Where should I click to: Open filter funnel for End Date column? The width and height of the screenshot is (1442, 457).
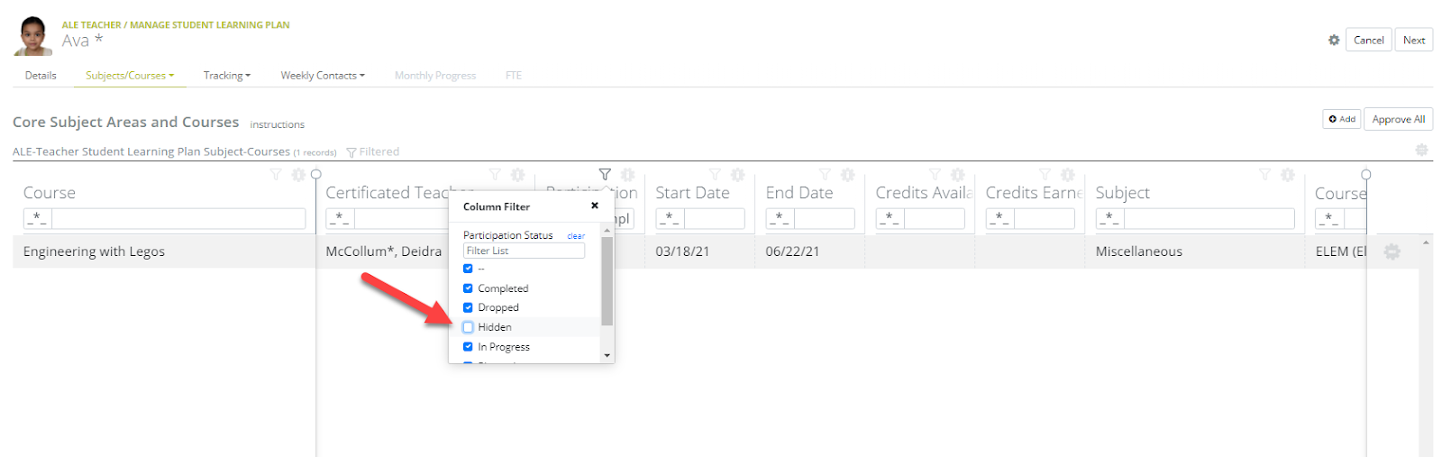(x=825, y=175)
